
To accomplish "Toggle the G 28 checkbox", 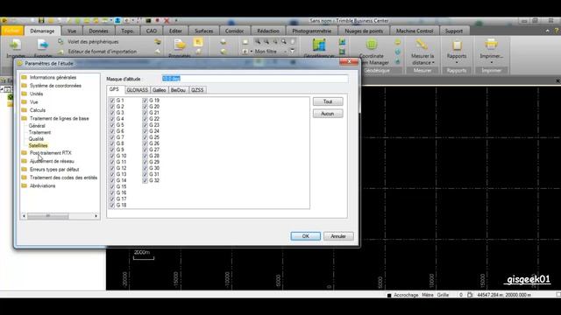I will click(145, 156).
